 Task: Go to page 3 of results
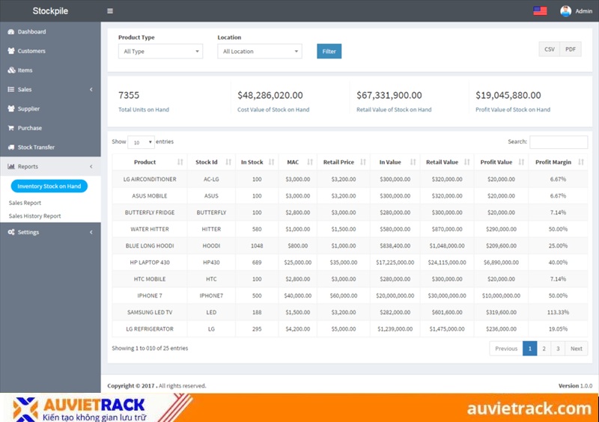[558, 348]
